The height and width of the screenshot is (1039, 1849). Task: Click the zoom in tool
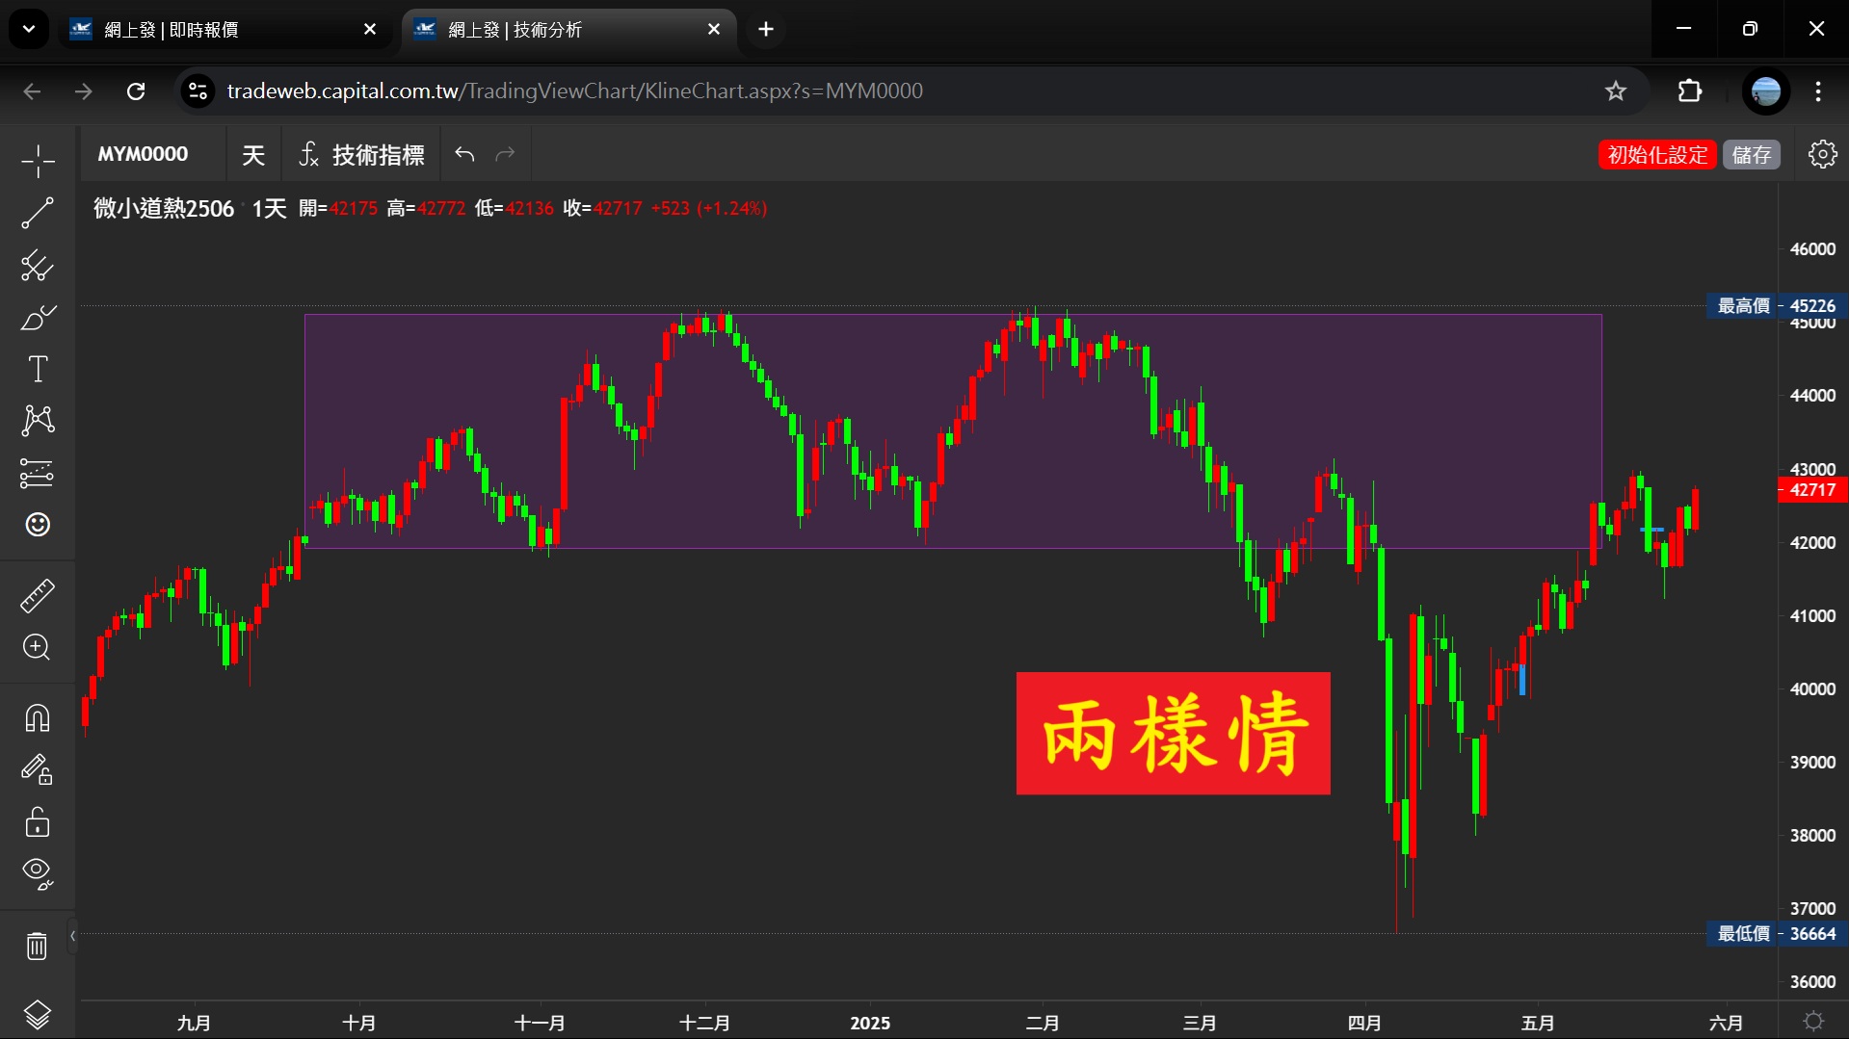point(38,647)
